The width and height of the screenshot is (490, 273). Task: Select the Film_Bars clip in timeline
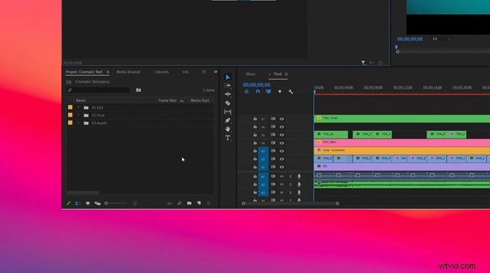[402, 142]
